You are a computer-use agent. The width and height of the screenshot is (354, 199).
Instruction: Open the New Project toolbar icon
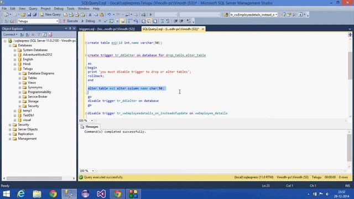click(6, 15)
